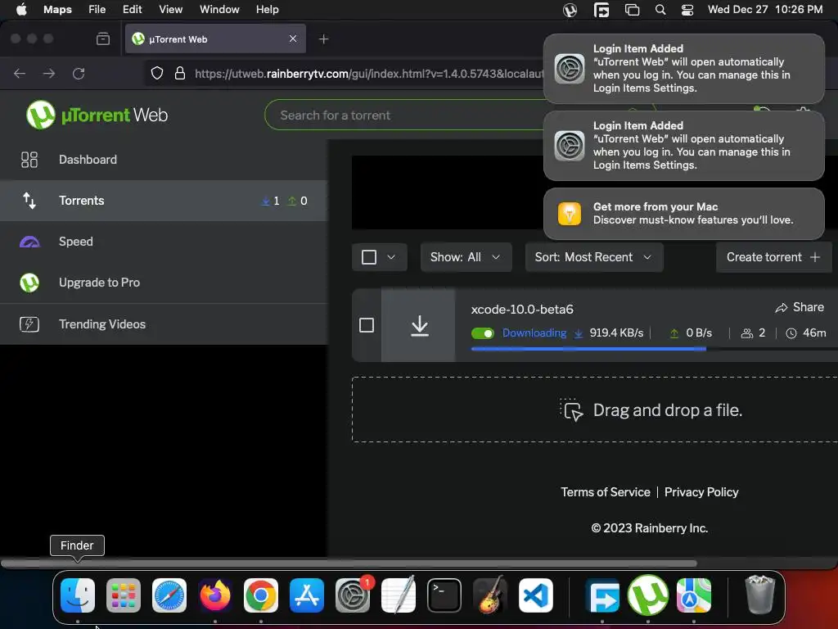838x629 pixels.
Task: Launch GarageBand from the Dock
Action: pyautogui.click(x=490, y=595)
